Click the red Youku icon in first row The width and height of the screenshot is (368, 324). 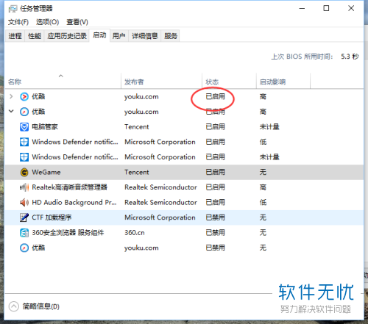coord(24,97)
